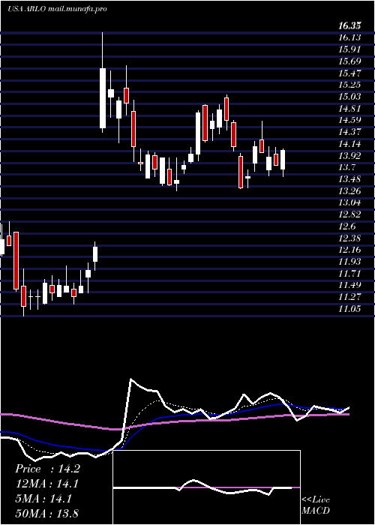Click the 'Price : 14.2' readout
The image size is (375, 525).
[x=47, y=469]
